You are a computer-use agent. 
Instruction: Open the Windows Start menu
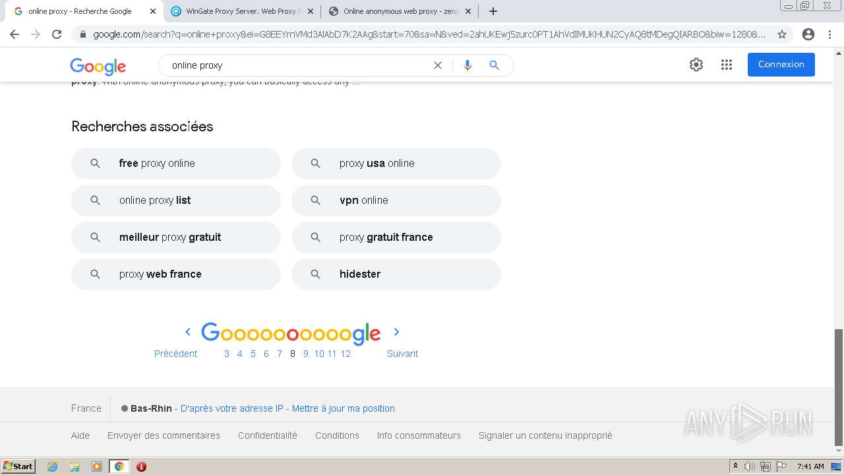(18, 466)
